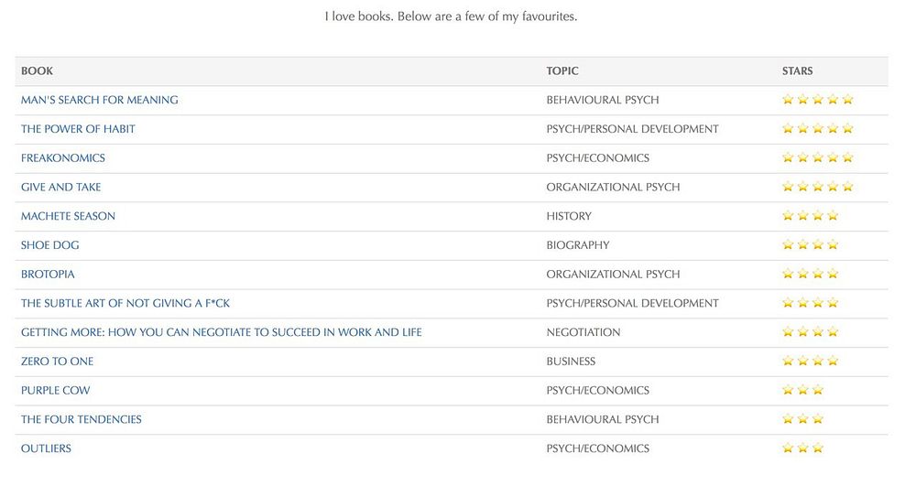Open the Shoe Dog biography link
This screenshot has height=486, width=916.
point(50,245)
